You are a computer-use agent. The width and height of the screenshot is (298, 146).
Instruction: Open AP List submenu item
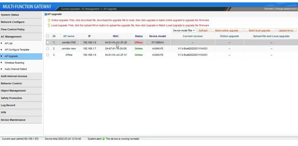click(9, 43)
